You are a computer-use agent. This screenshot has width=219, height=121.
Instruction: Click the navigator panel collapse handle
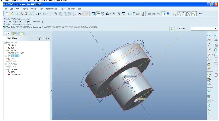point(51,73)
